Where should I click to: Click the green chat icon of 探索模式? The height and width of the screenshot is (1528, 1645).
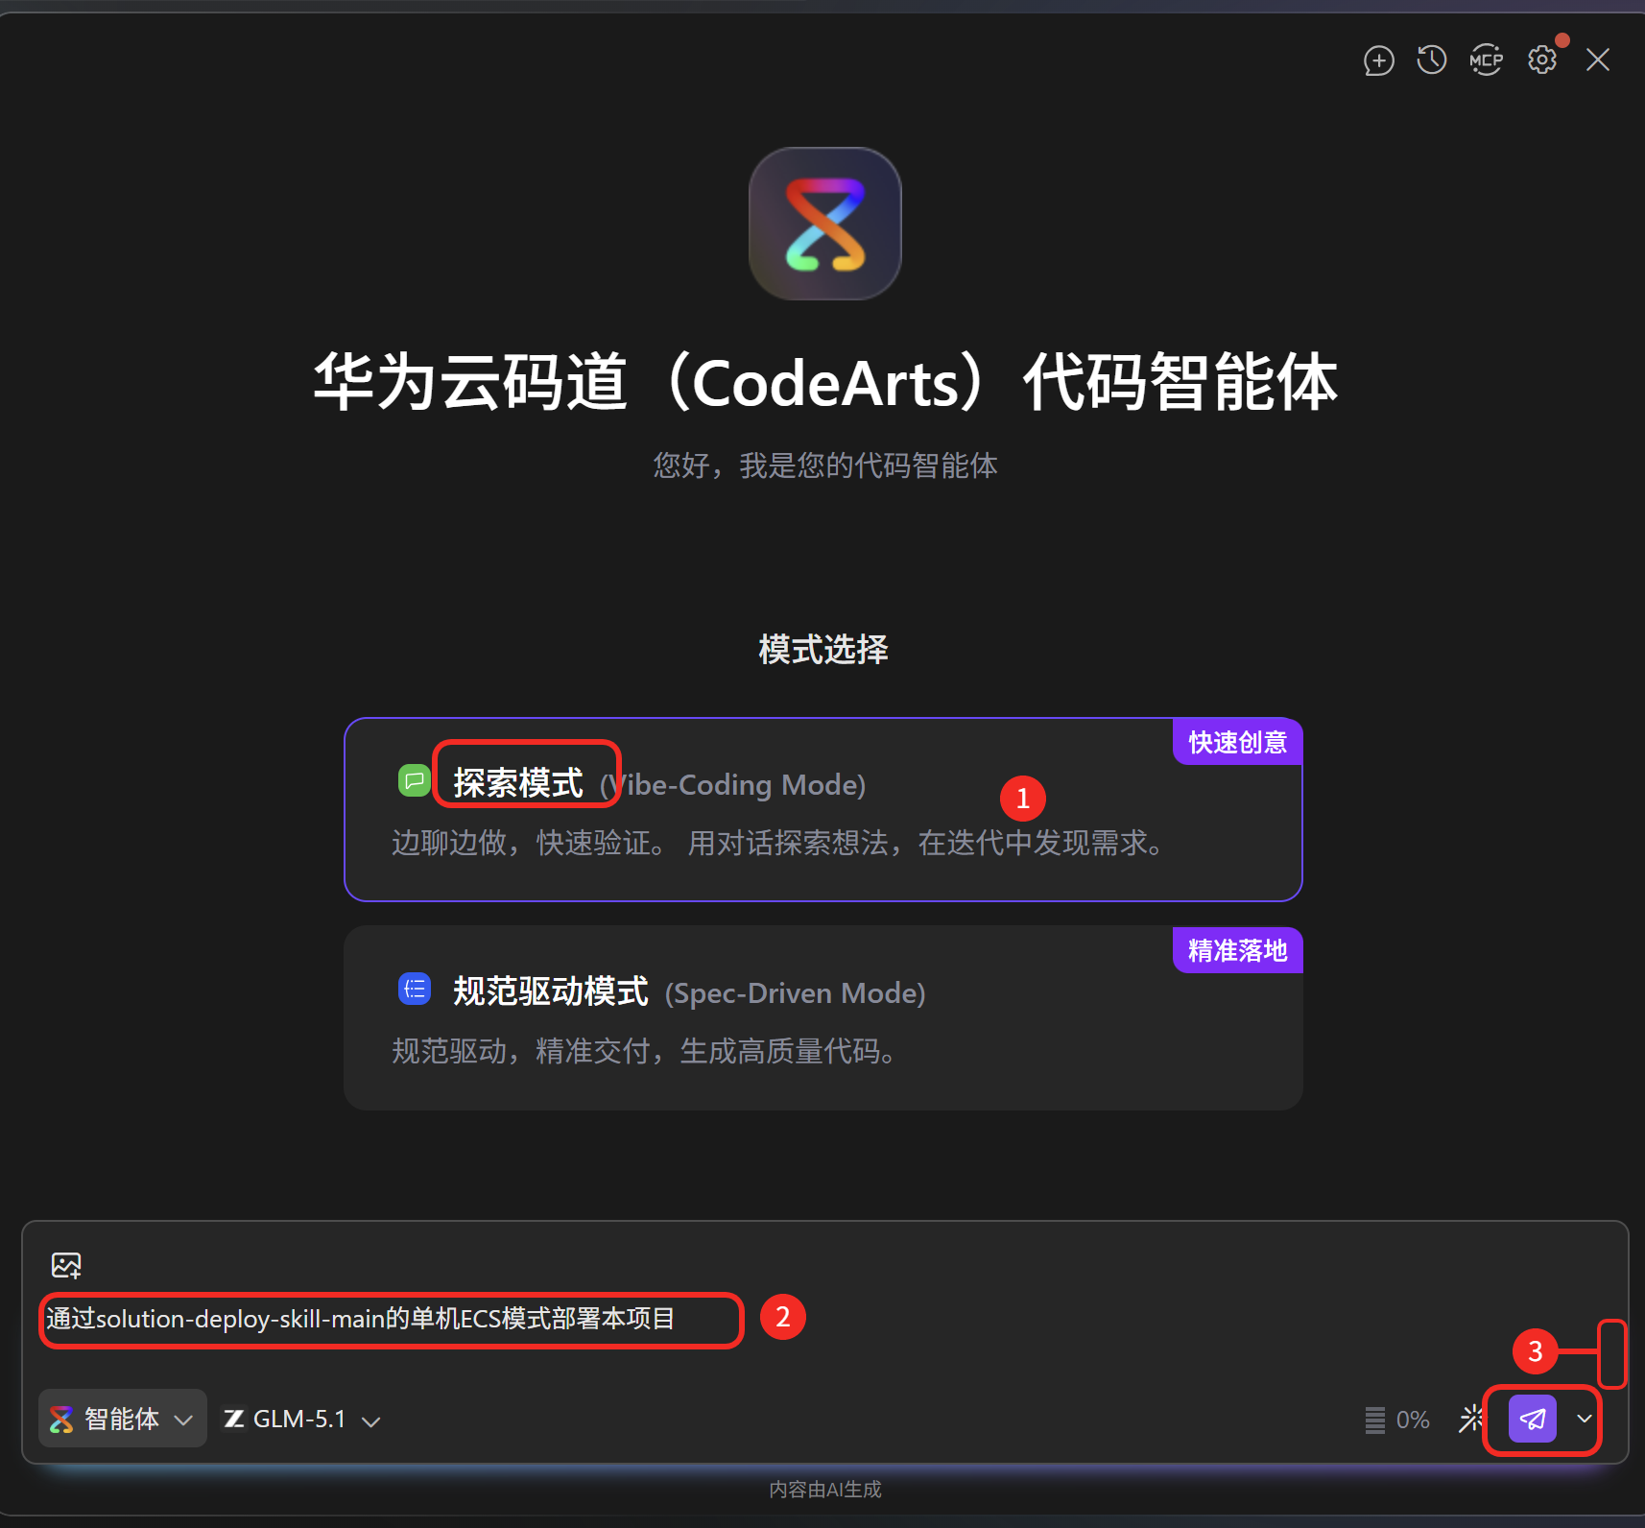414,780
